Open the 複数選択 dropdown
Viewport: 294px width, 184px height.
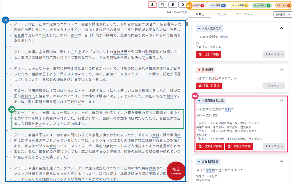283,14
